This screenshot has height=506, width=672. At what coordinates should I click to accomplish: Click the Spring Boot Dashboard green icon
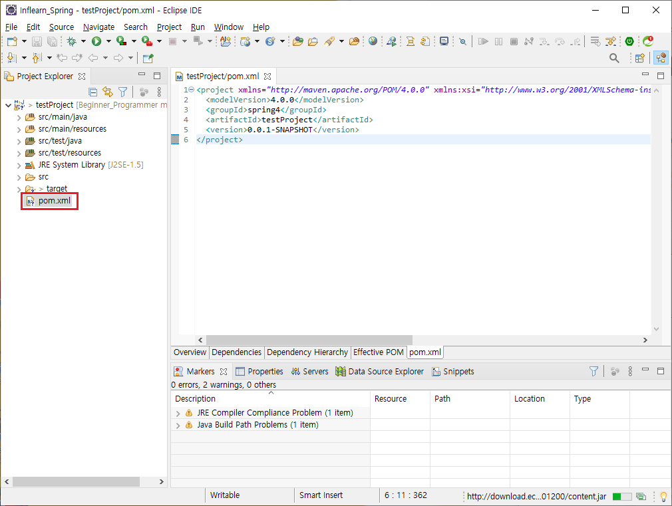coord(629,41)
